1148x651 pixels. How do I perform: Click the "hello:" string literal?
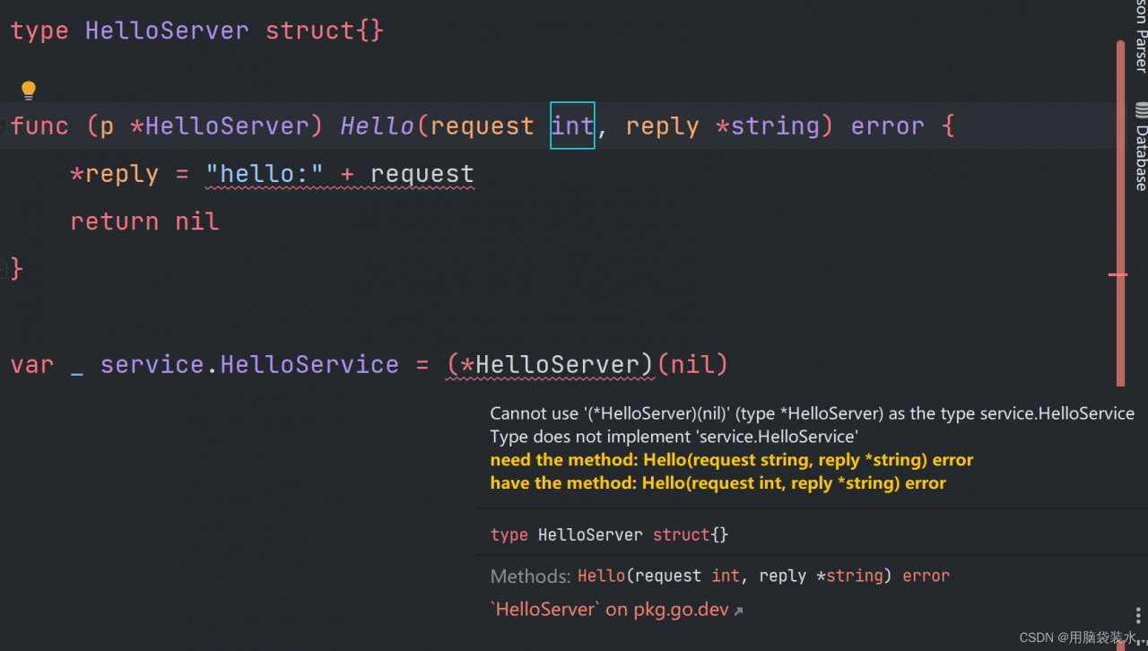pyautogui.click(x=265, y=174)
